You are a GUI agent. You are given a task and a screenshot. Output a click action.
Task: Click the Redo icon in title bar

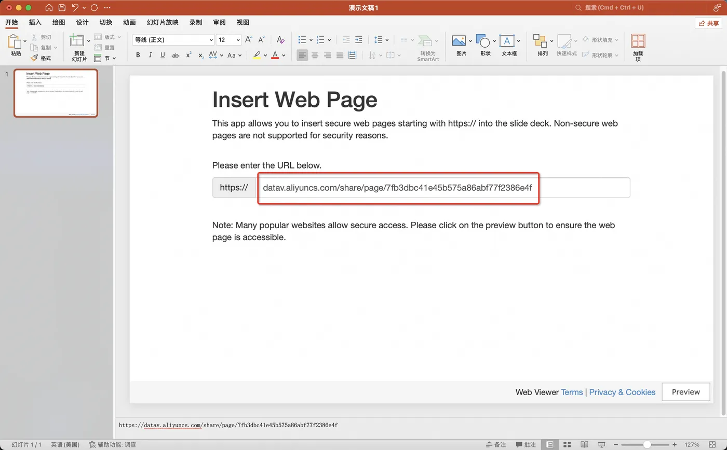point(94,8)
